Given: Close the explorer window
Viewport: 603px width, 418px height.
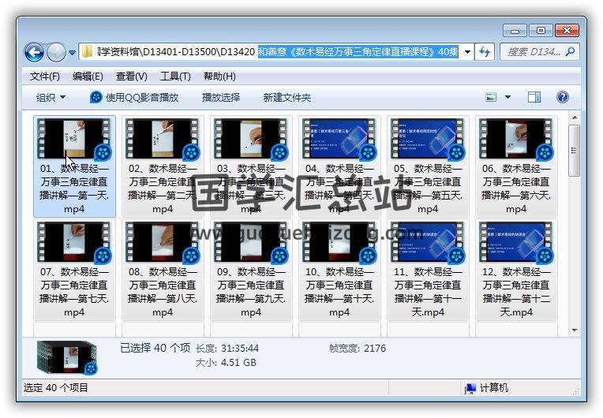Looking at the screenshot, I should click(x=567, y=31).
